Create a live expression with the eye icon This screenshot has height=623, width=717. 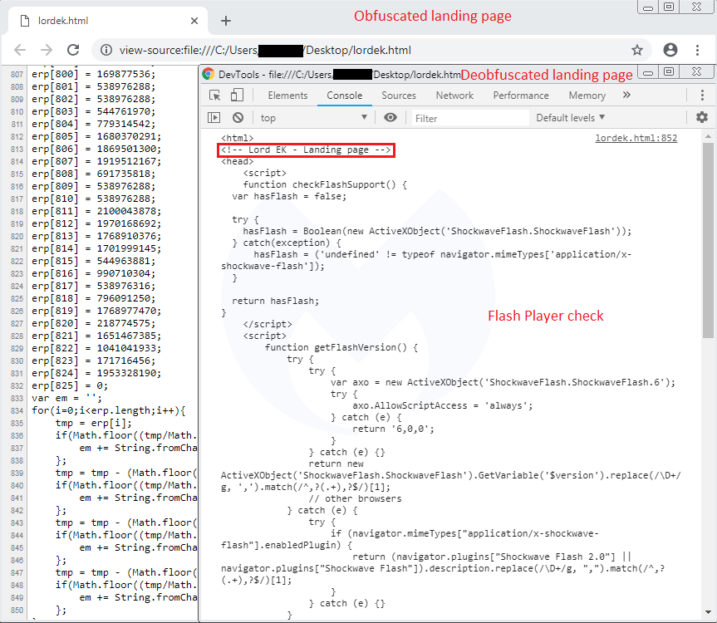click(x=390, y=118)
